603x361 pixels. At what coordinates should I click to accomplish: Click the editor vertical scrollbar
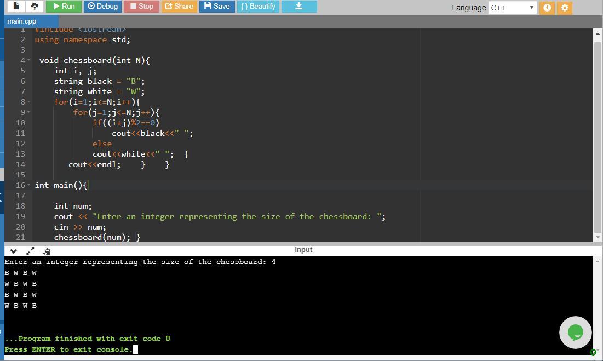point(597,131)
